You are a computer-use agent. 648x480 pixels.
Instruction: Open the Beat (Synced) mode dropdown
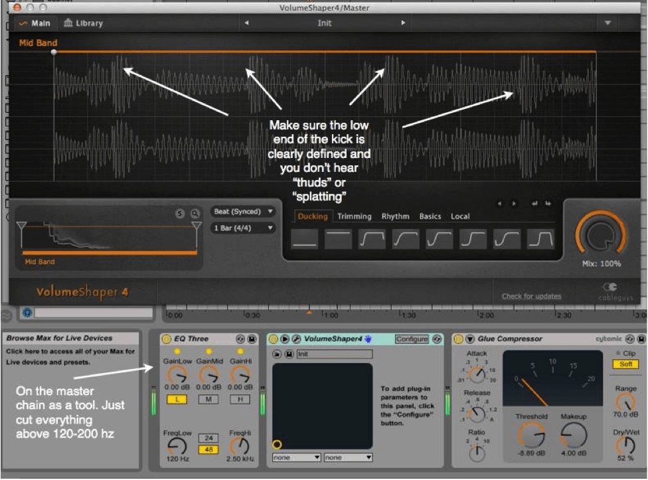pyautogui.click(x=243, y=212)
